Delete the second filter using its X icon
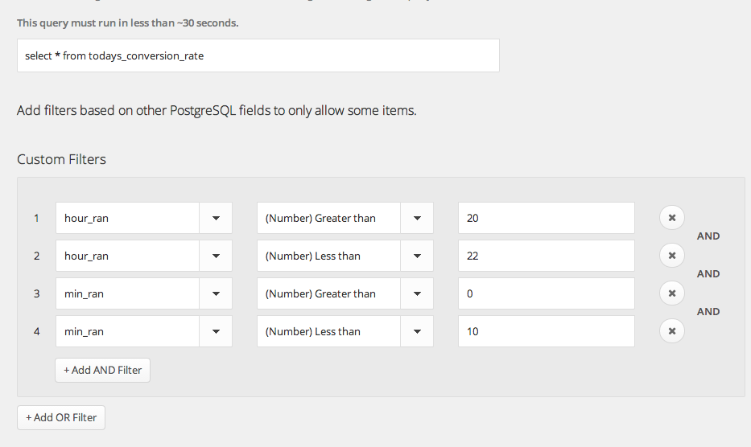The image size is (751, 447). click(x=672, y=255)
